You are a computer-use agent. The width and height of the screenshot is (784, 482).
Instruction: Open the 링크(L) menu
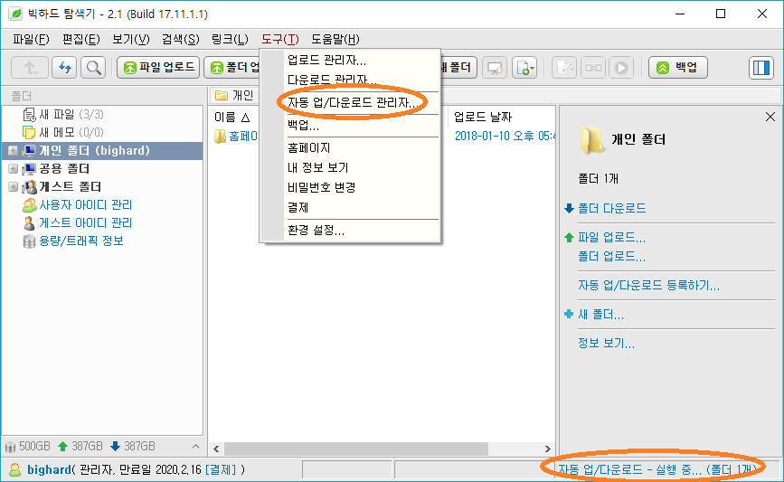click(x=230, y=39)
